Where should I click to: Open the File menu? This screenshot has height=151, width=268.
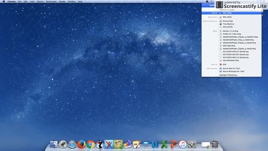click(20, 1)
